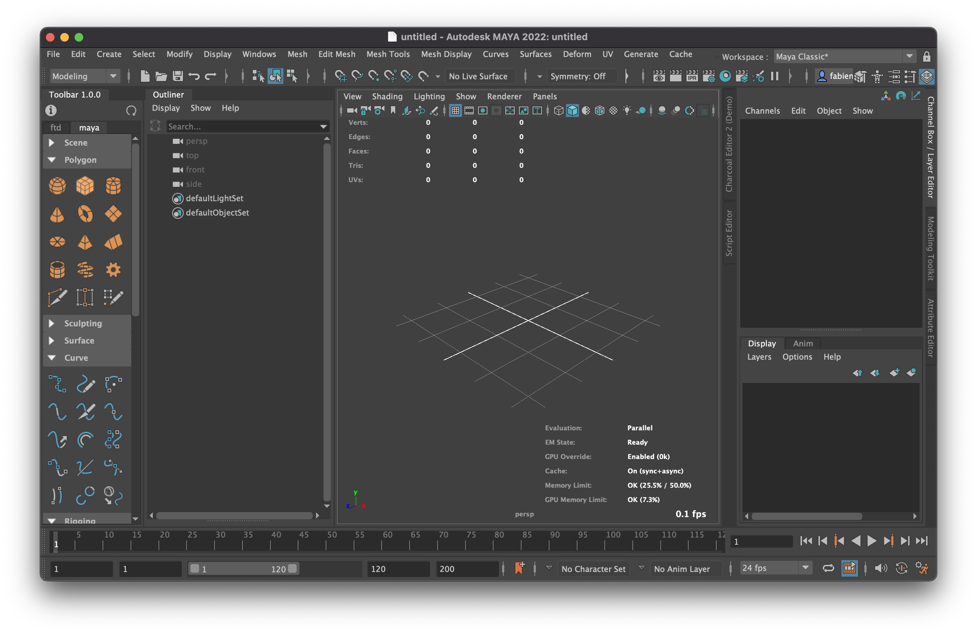Toggle smooth shade all in viewport
977x634 pixels.
pyautogui.click(x=572, y=110)
